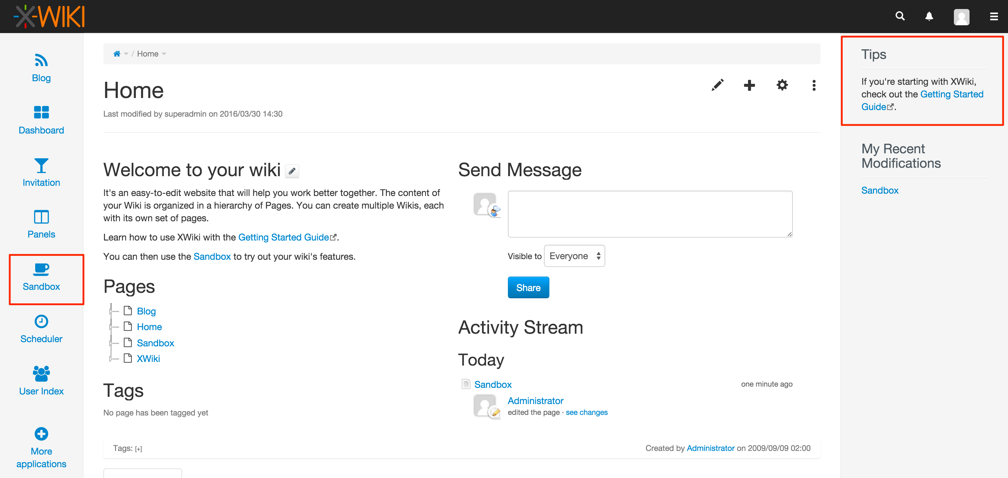Open the Blog application
Viewport: 1008px width, 478px height.
point(41,69)
